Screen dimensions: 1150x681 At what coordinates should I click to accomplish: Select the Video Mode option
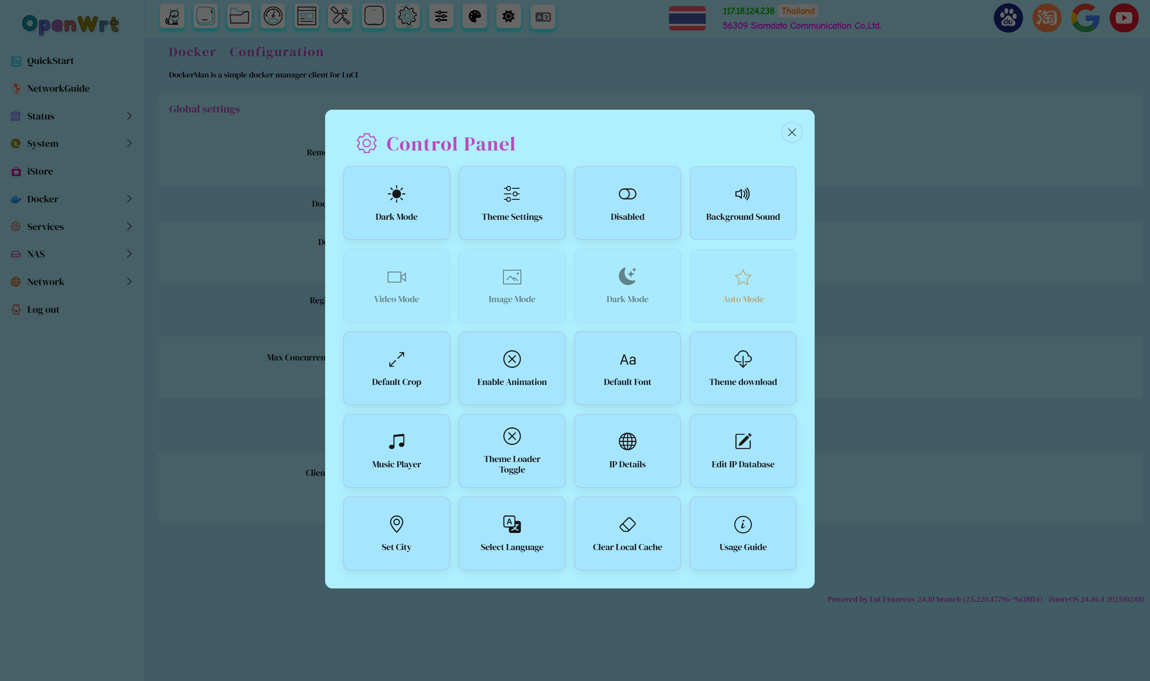pyautogui.click(x=397, y=285)
